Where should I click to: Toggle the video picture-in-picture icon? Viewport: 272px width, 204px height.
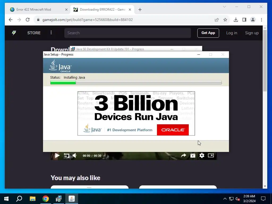click(211, 155)
